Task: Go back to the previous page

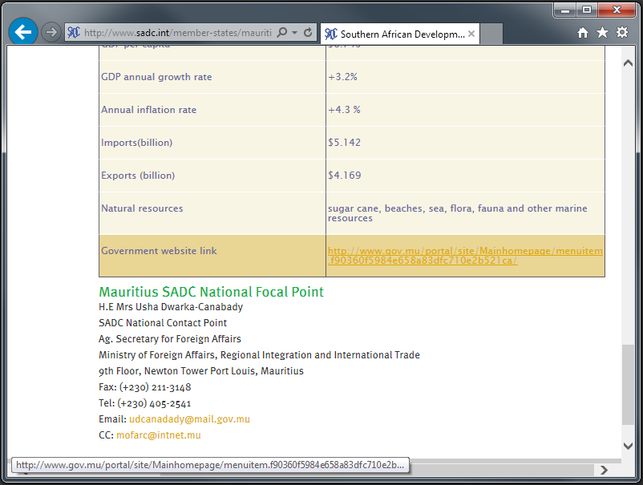Action: (x=23, y=31)
